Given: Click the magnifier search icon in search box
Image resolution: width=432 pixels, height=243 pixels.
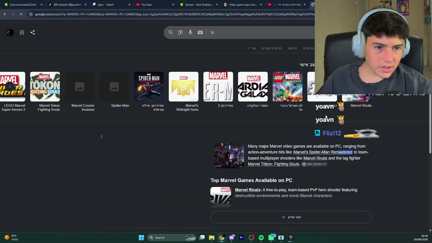Looking at the screenshot, I should point(171,32).
